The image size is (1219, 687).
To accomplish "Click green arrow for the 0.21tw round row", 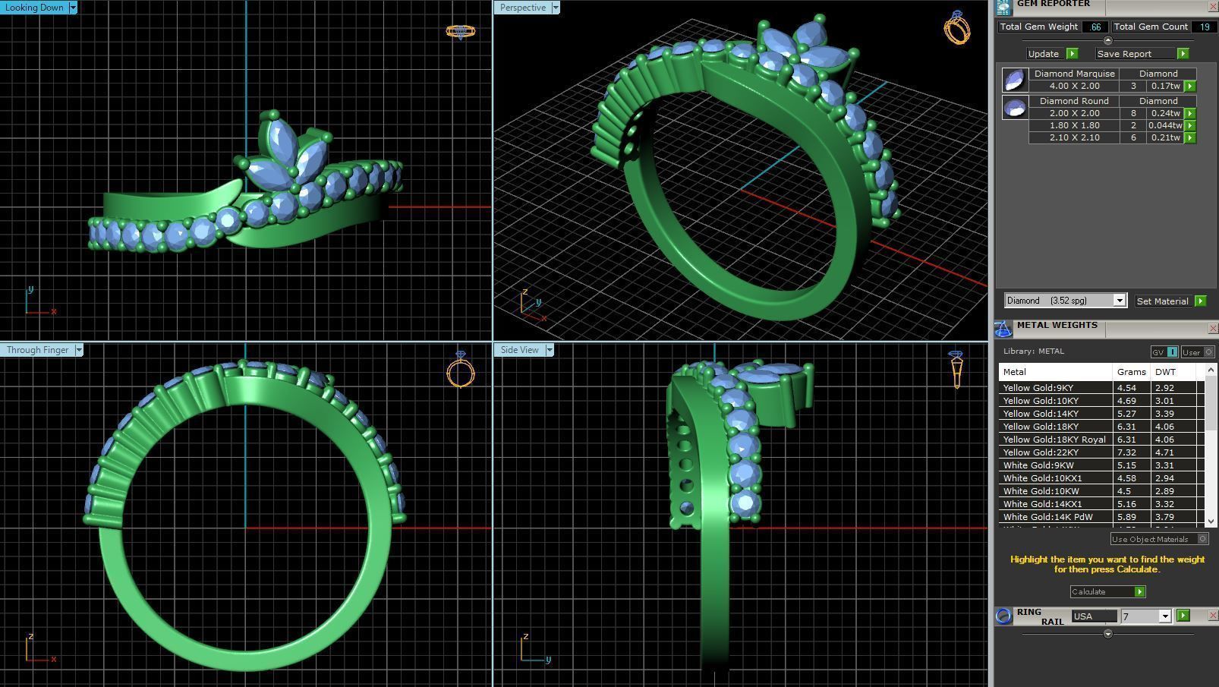I will coord(1189,138).
